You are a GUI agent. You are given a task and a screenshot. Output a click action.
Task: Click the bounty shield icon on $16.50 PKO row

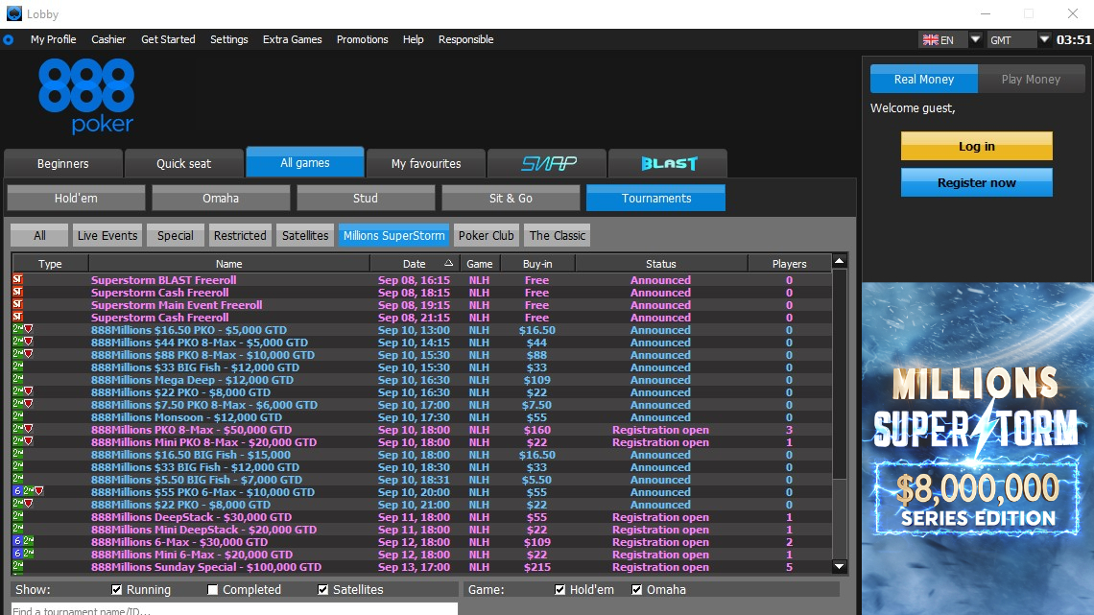[29, 330]
